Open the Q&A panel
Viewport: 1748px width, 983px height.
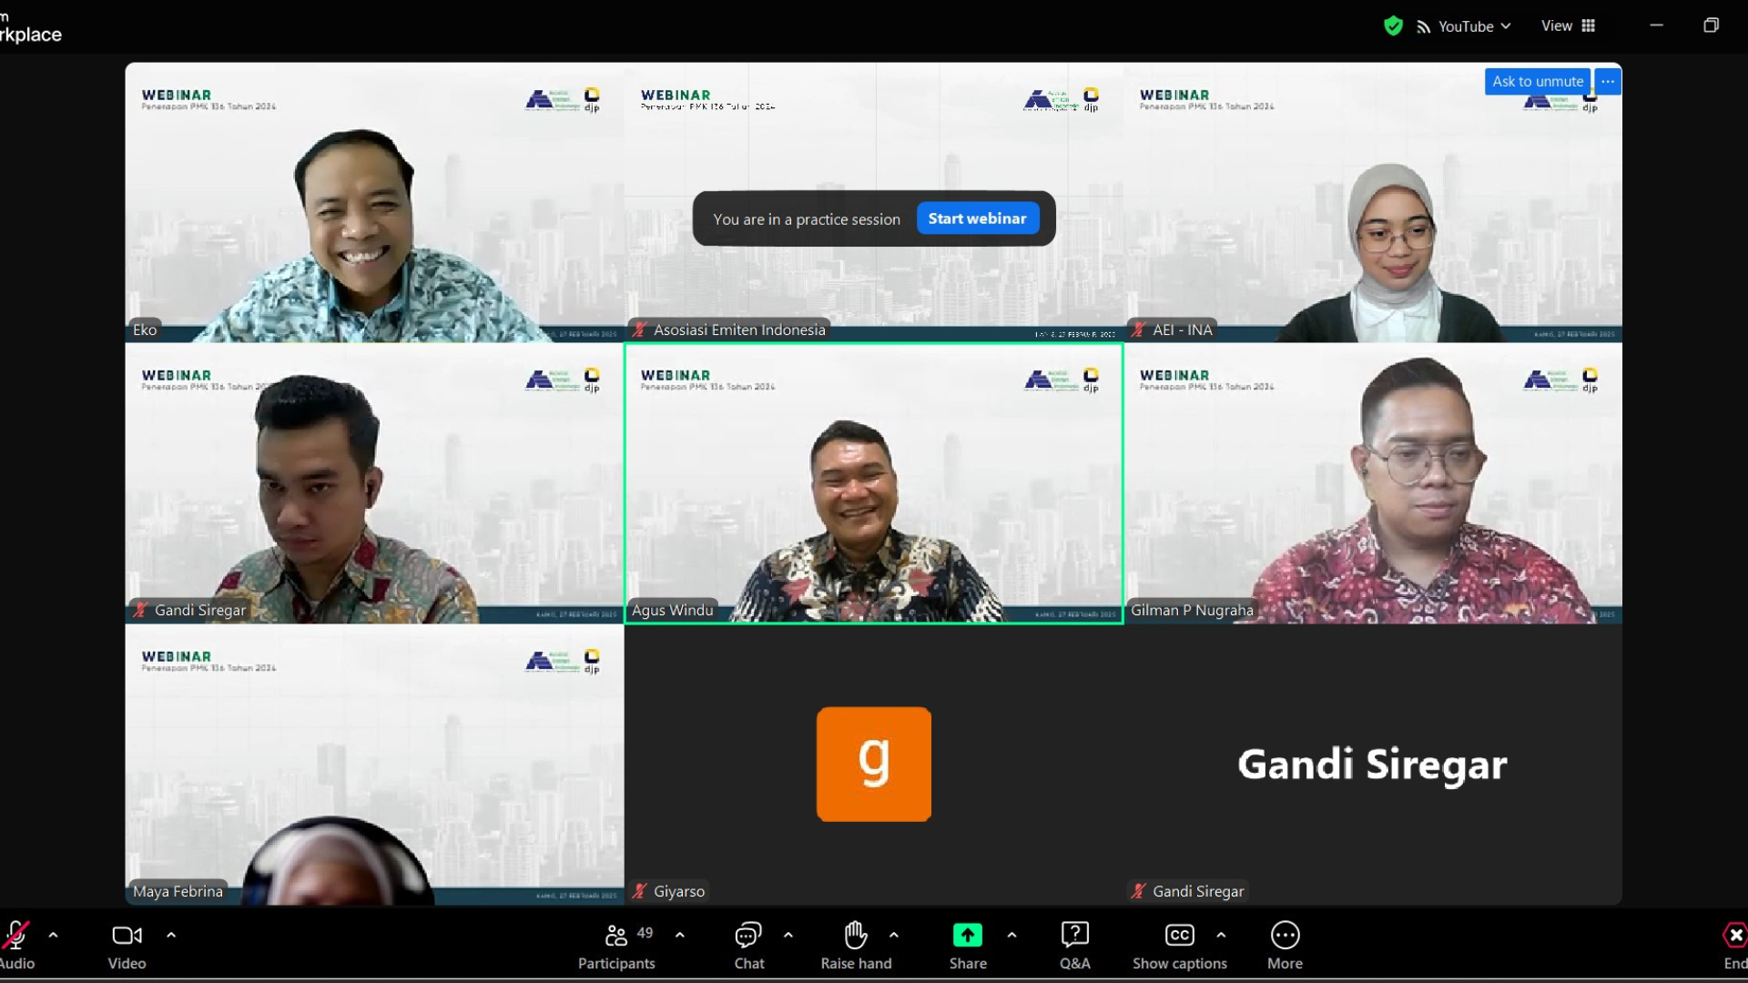click(1075, 945)
